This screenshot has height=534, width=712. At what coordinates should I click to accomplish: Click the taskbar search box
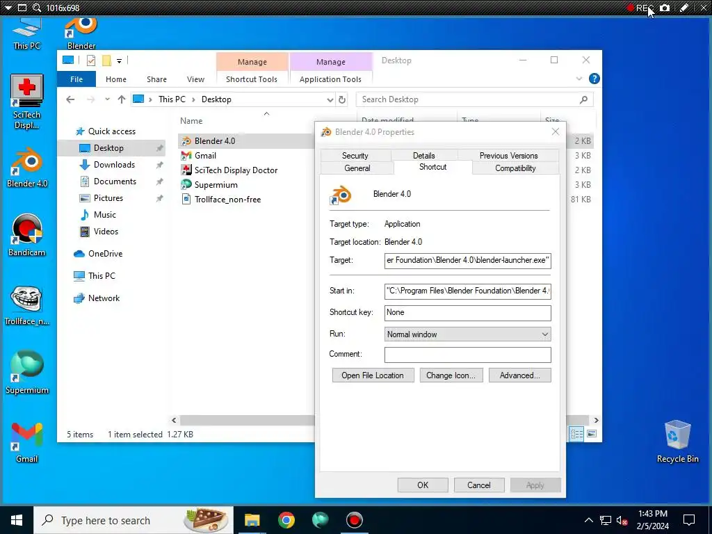tap(133, 520)
